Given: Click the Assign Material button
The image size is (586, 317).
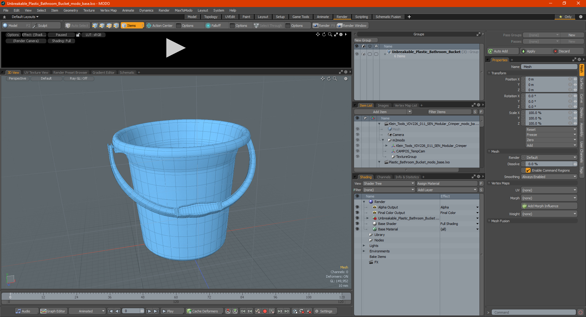Looking at the screenshot, I should coord(447,183).
